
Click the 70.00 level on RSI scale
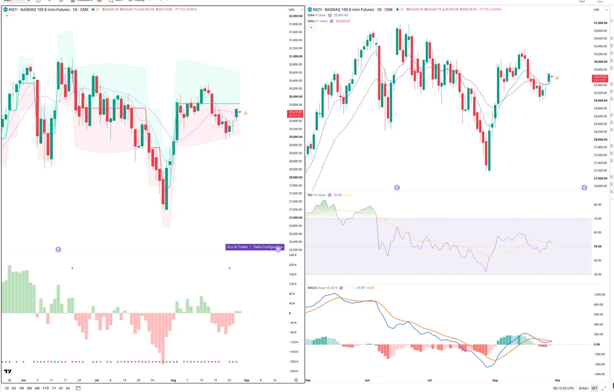click(597, 219)
